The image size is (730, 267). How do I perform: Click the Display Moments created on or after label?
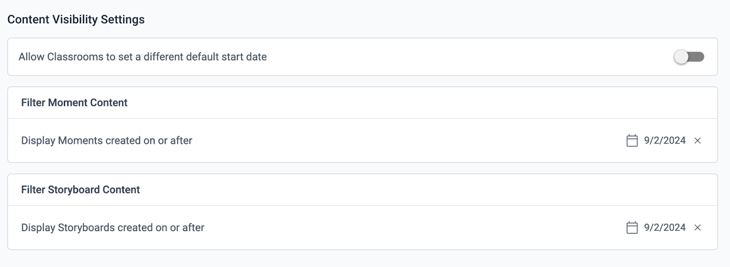click(107, 141)
